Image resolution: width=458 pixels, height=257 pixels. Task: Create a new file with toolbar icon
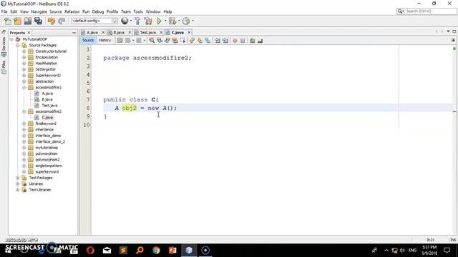[8, 21]
